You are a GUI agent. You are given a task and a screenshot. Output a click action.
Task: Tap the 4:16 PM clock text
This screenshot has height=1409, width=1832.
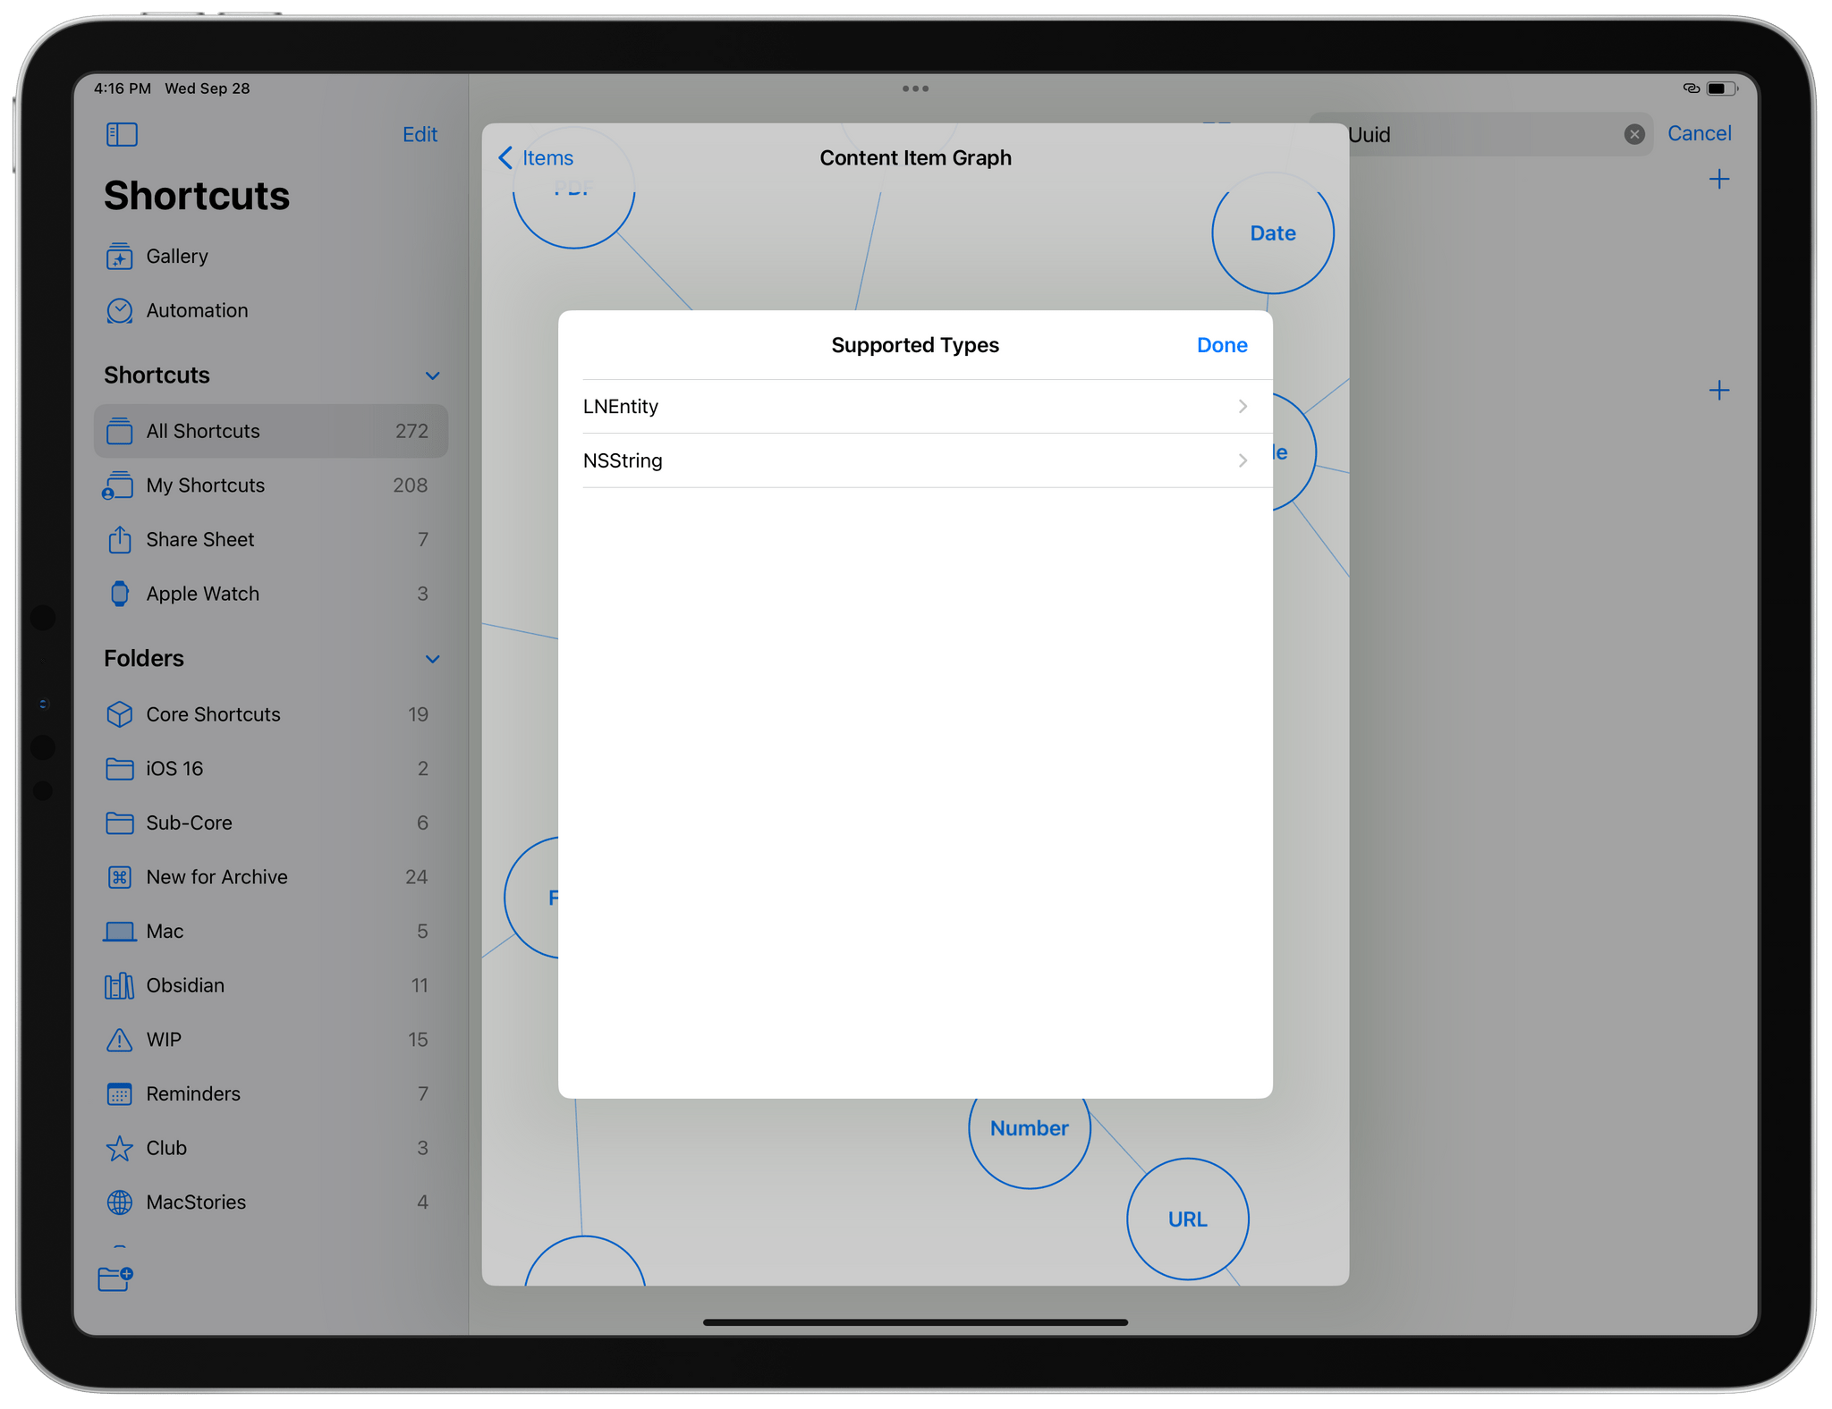click(x=123, y=89)
